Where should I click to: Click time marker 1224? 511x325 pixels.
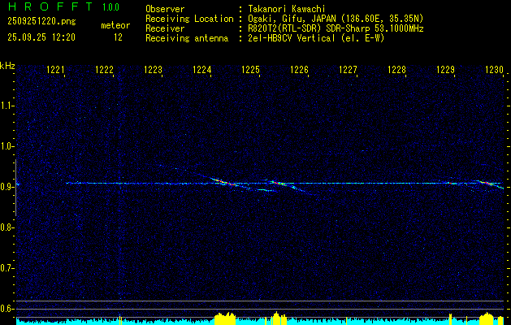[202, 70]
